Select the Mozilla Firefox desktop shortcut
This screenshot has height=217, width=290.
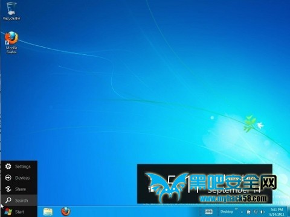[11, 42]
